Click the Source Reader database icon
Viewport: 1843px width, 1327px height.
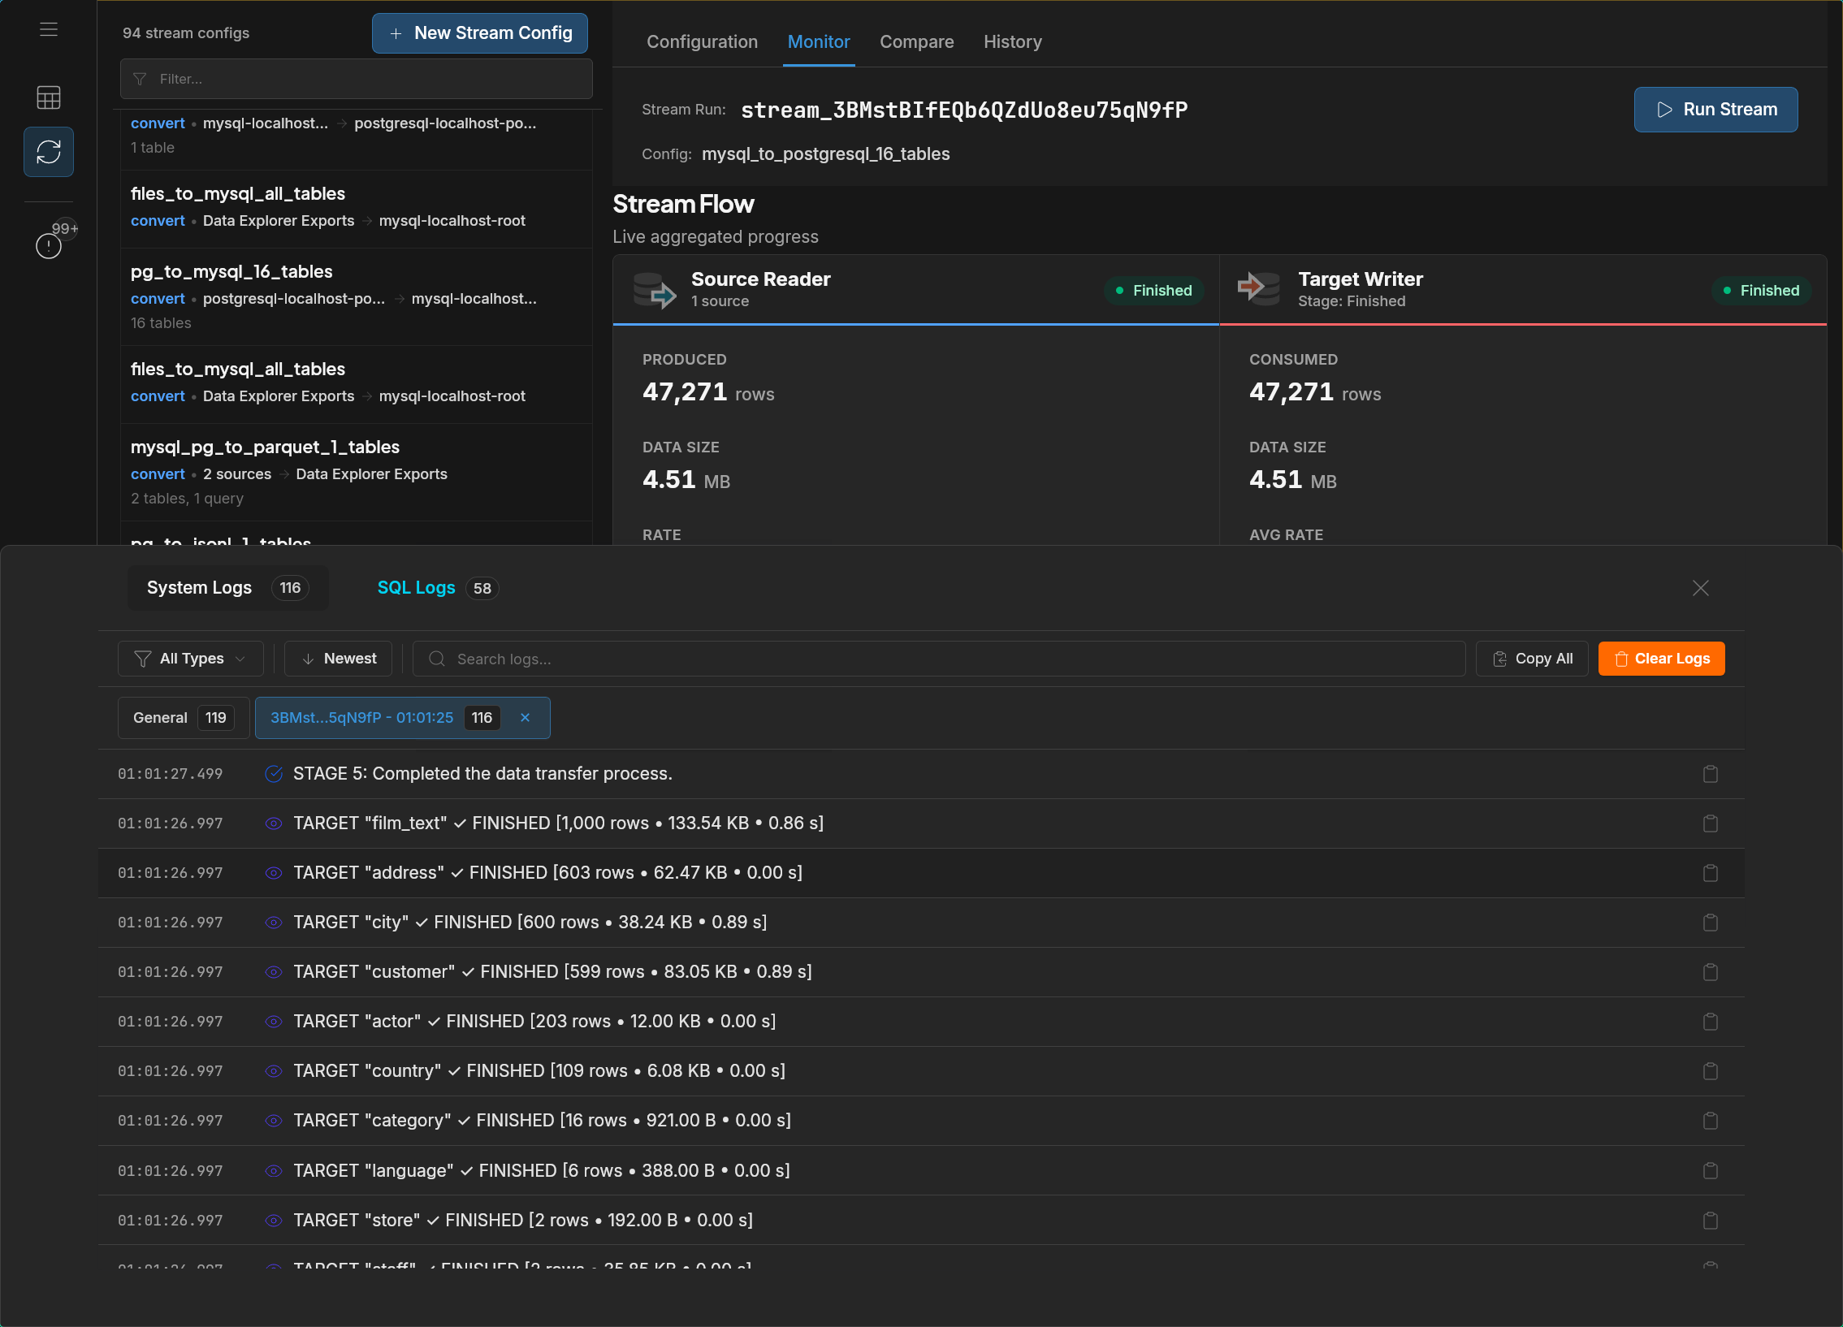[654, 290]
